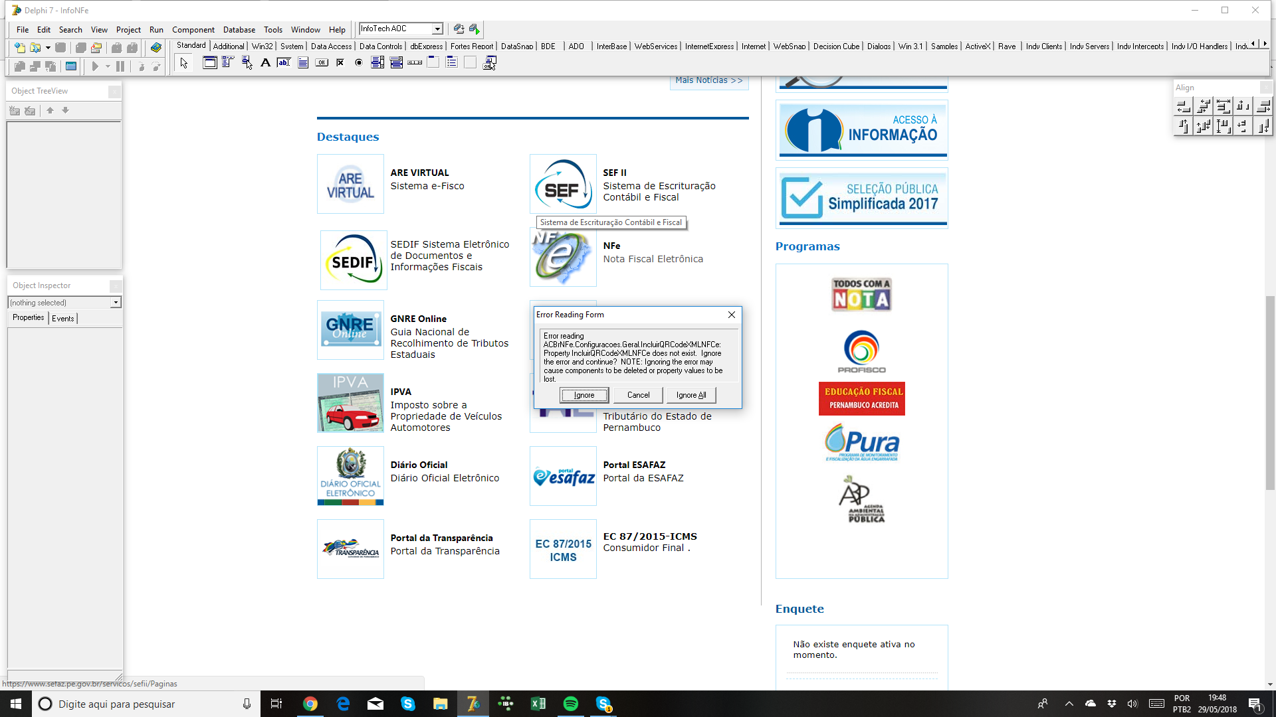Pick the CheckBox component icon
The width and height of the screenshot is (1276, 717).
[x=340, y=63]
